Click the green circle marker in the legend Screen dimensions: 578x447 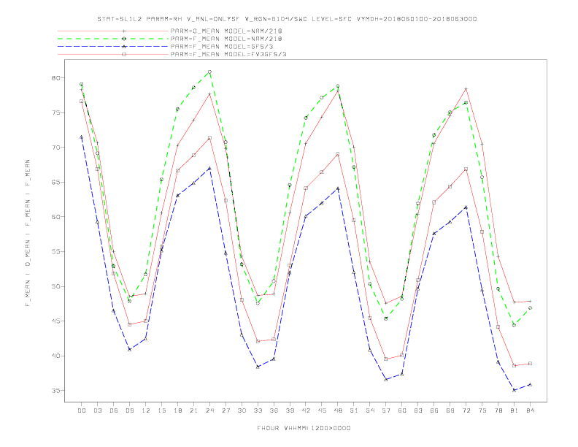(124, 39)
